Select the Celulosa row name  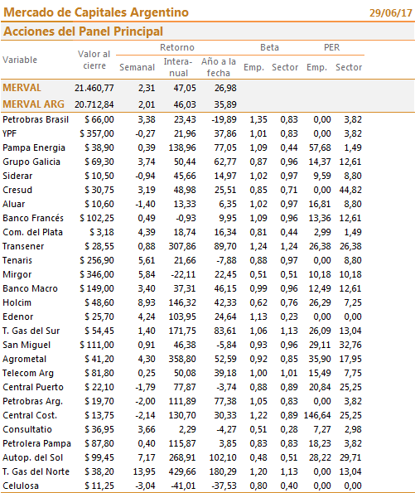coord(21,486)
